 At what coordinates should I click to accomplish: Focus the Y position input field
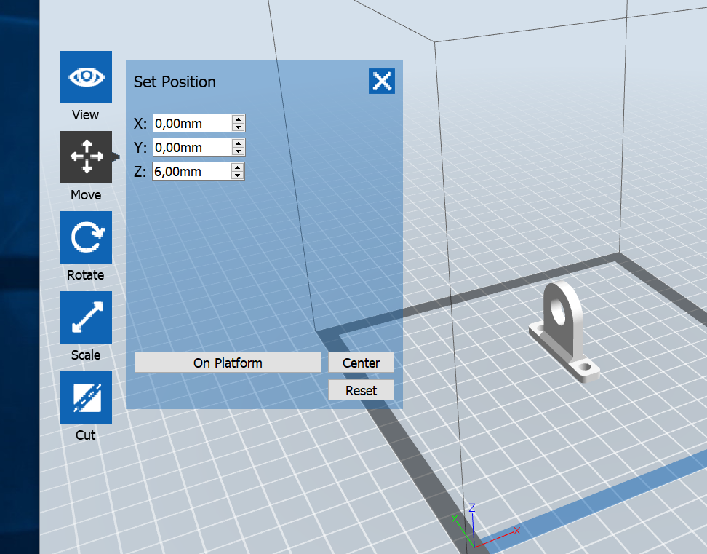[192, 148]
